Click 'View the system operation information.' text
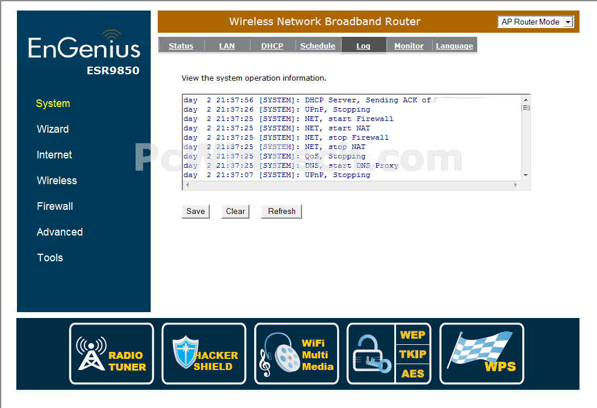This screenshot has width=597, height=408. point(254,78)
